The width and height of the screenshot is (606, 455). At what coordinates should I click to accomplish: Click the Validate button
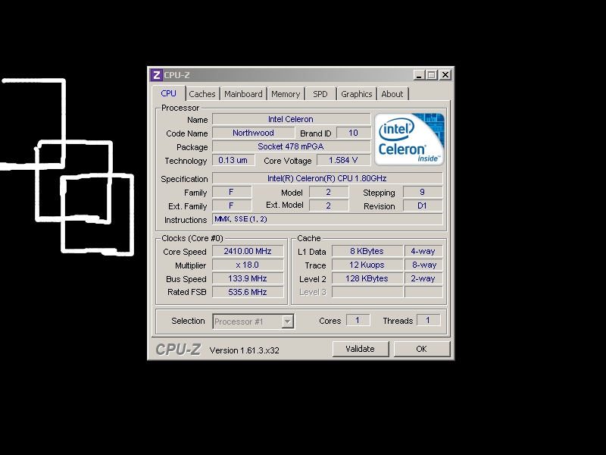pyautogui.click(x=361, y=349)
